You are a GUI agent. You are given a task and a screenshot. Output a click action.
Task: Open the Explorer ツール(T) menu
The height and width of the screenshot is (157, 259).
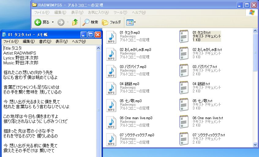click(120, 12)
